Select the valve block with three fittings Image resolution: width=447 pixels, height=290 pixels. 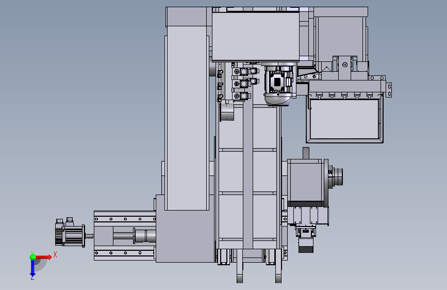click(242, 84)
